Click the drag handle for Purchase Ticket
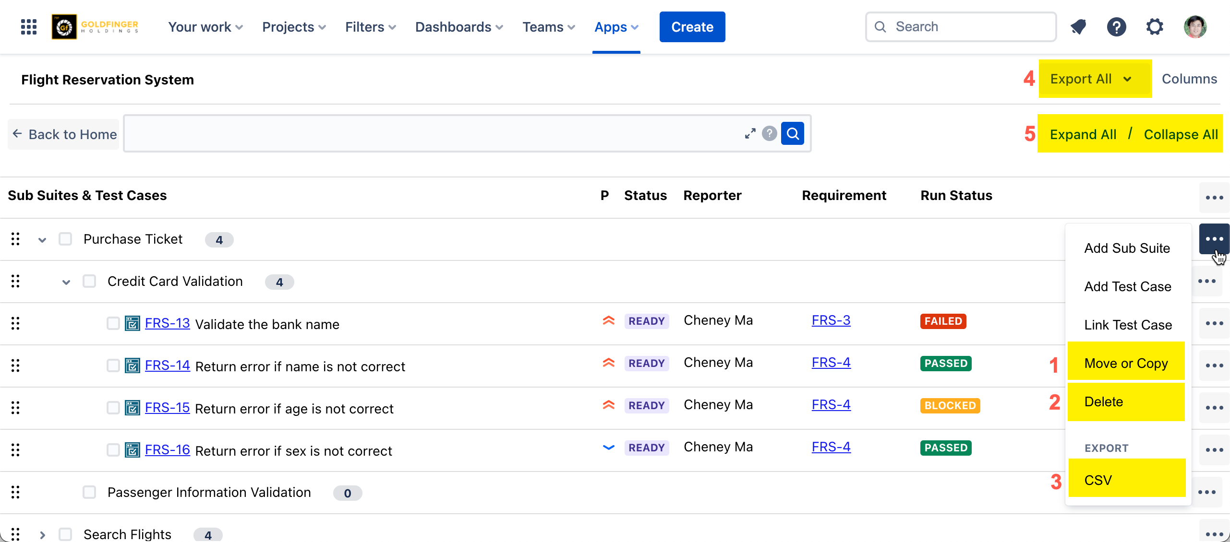 coord(15,239)
